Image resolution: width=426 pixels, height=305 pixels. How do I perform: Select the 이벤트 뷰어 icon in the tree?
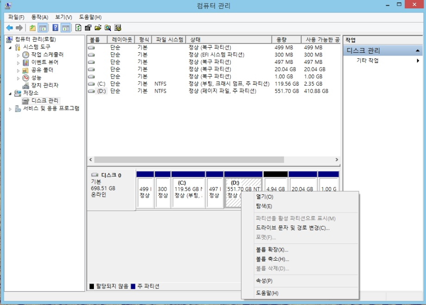[x=26, y=62]
